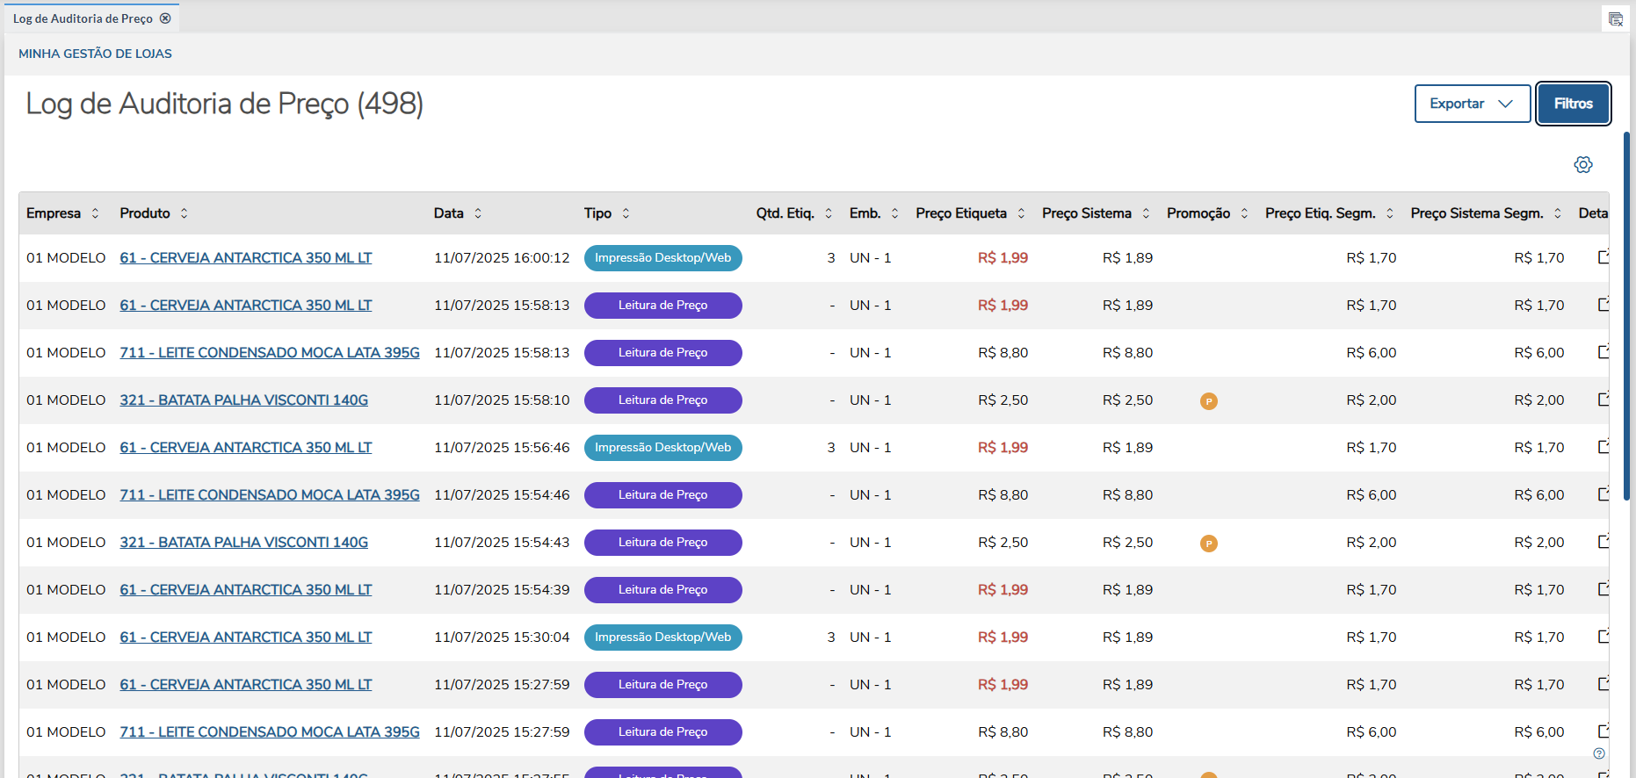Open 321 - Batata Palha Visconti 15:54:43 link
The width and height of the screenshot is (1636, 778).
243,543
